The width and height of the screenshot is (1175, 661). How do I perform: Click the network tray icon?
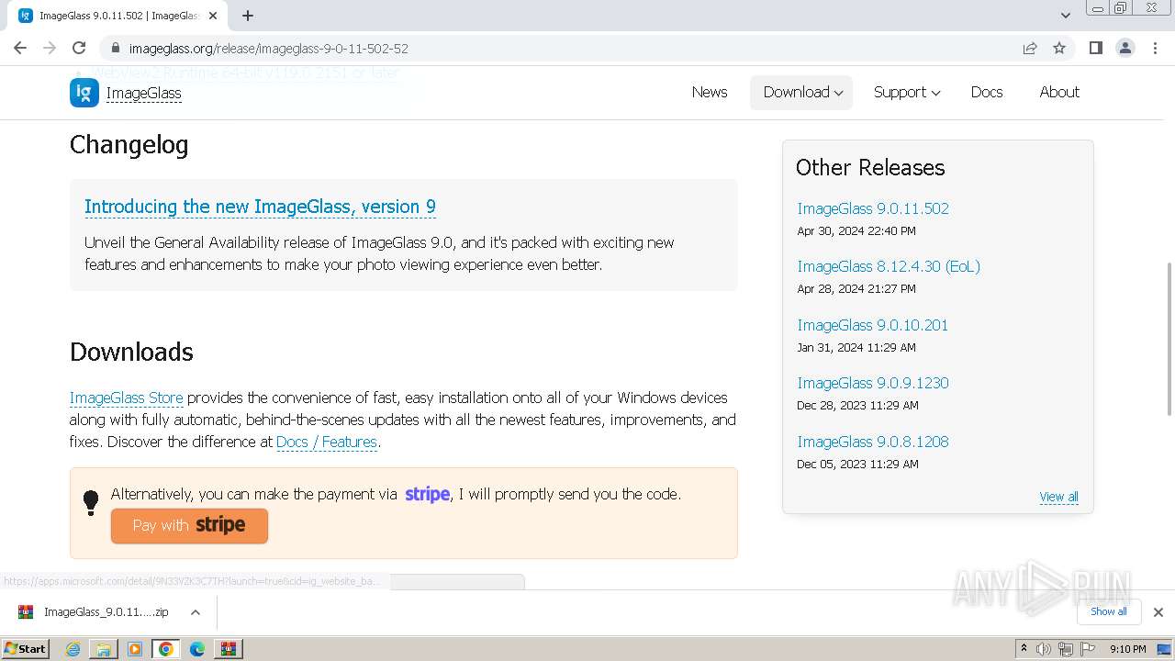[x=1066, y=649]
